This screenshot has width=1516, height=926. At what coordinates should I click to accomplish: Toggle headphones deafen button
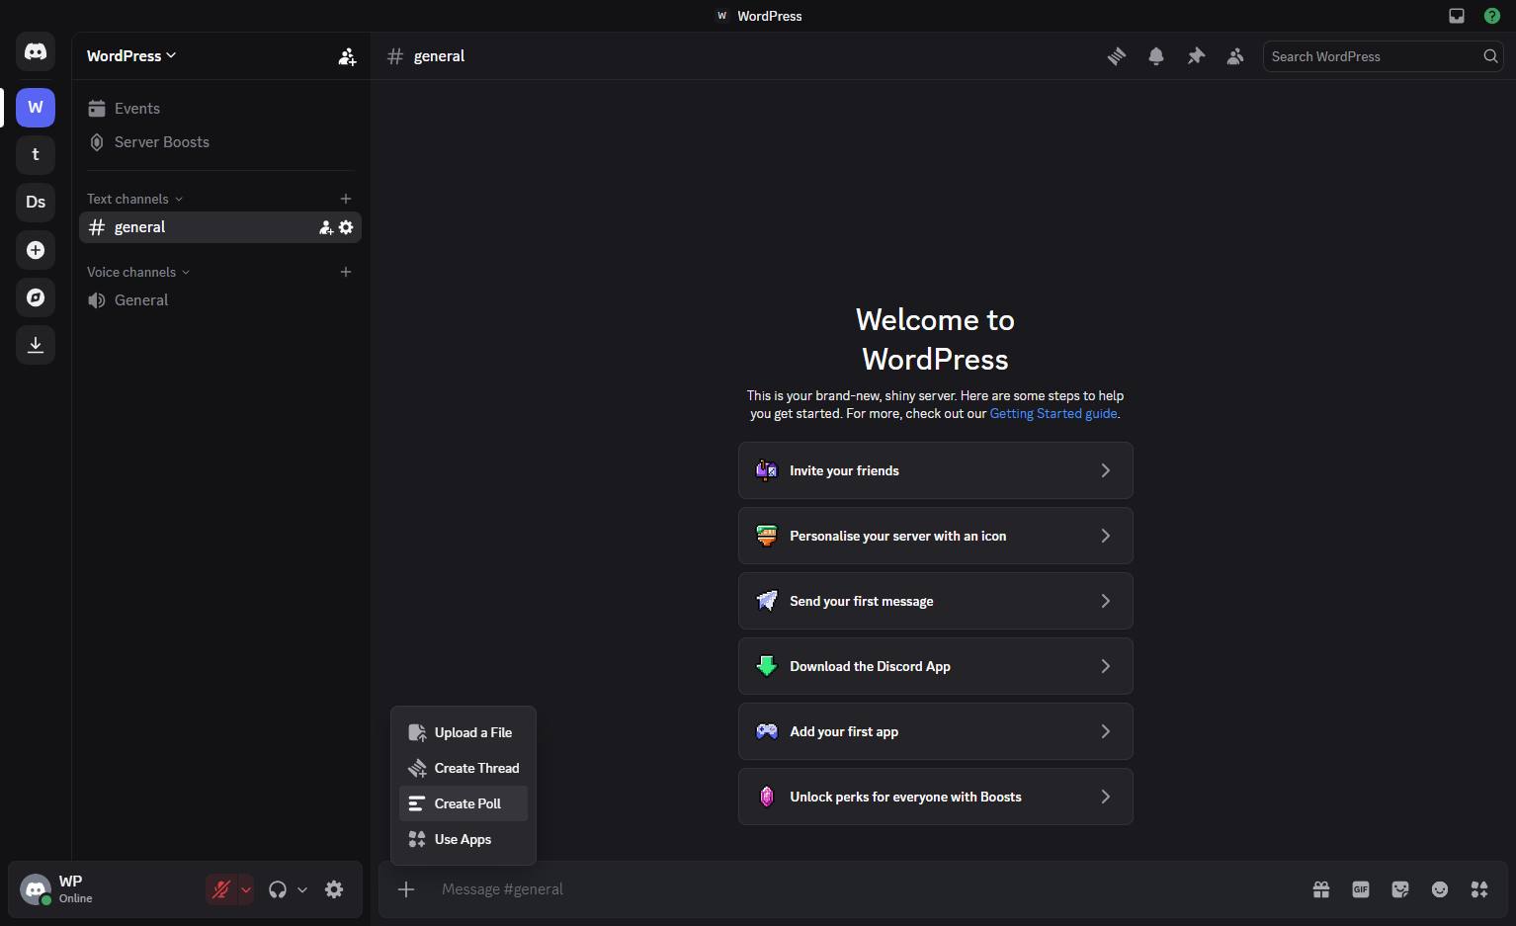click(x=278, y=889)
